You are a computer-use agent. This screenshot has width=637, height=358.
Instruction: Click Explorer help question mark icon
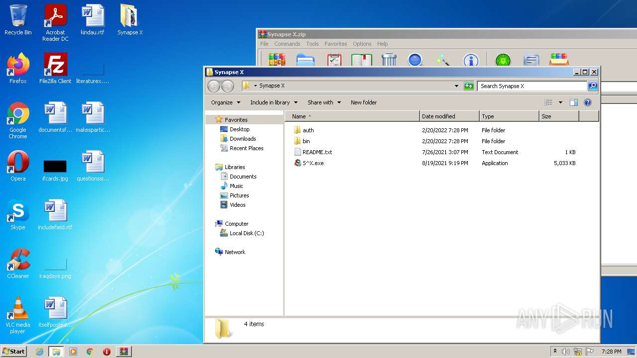click(x=587, y=102)
